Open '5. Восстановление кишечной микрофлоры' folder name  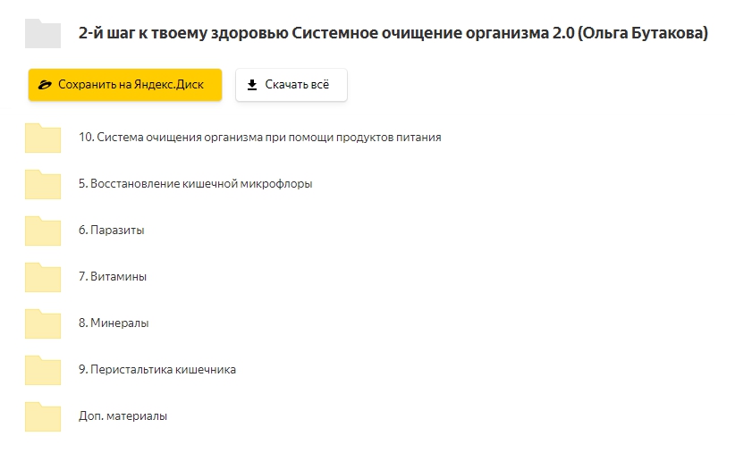(x=195, y=184)
